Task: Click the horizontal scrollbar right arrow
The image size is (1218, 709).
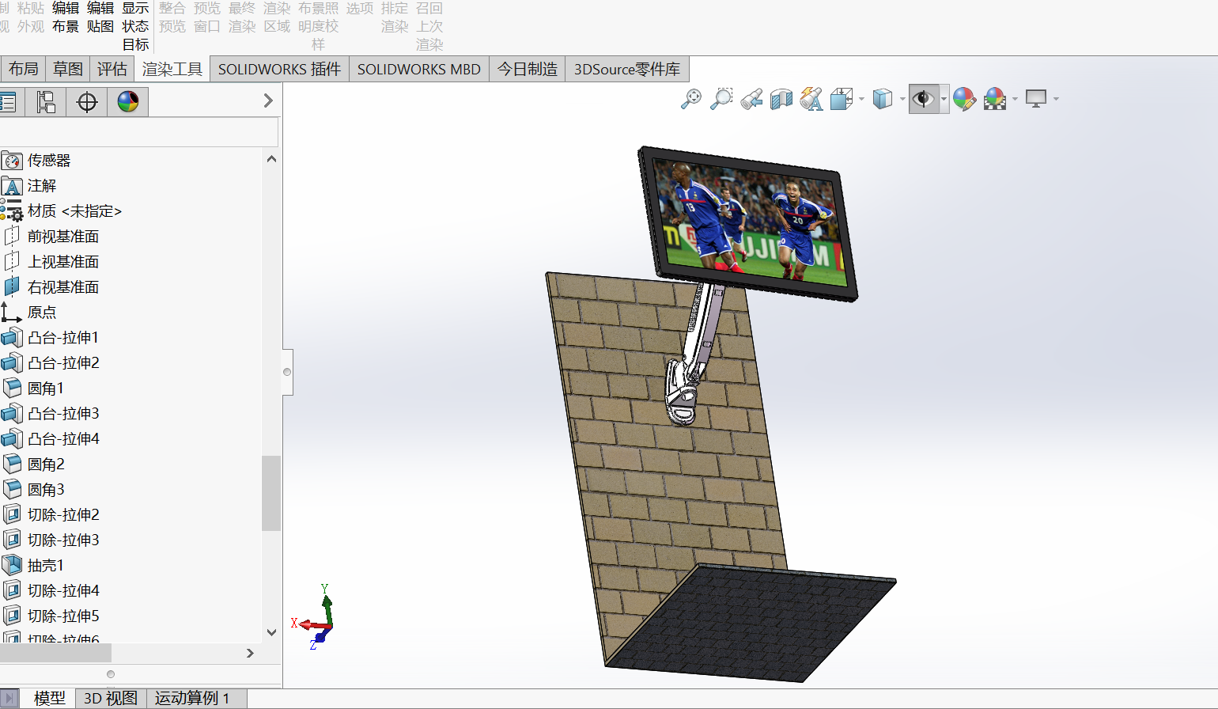Action: coord(250,653)
